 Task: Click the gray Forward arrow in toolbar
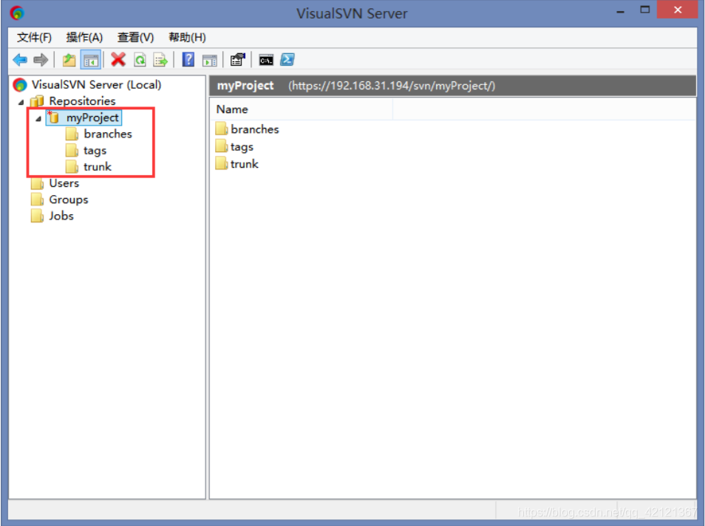pyautogui.click(x=41, y=59)
